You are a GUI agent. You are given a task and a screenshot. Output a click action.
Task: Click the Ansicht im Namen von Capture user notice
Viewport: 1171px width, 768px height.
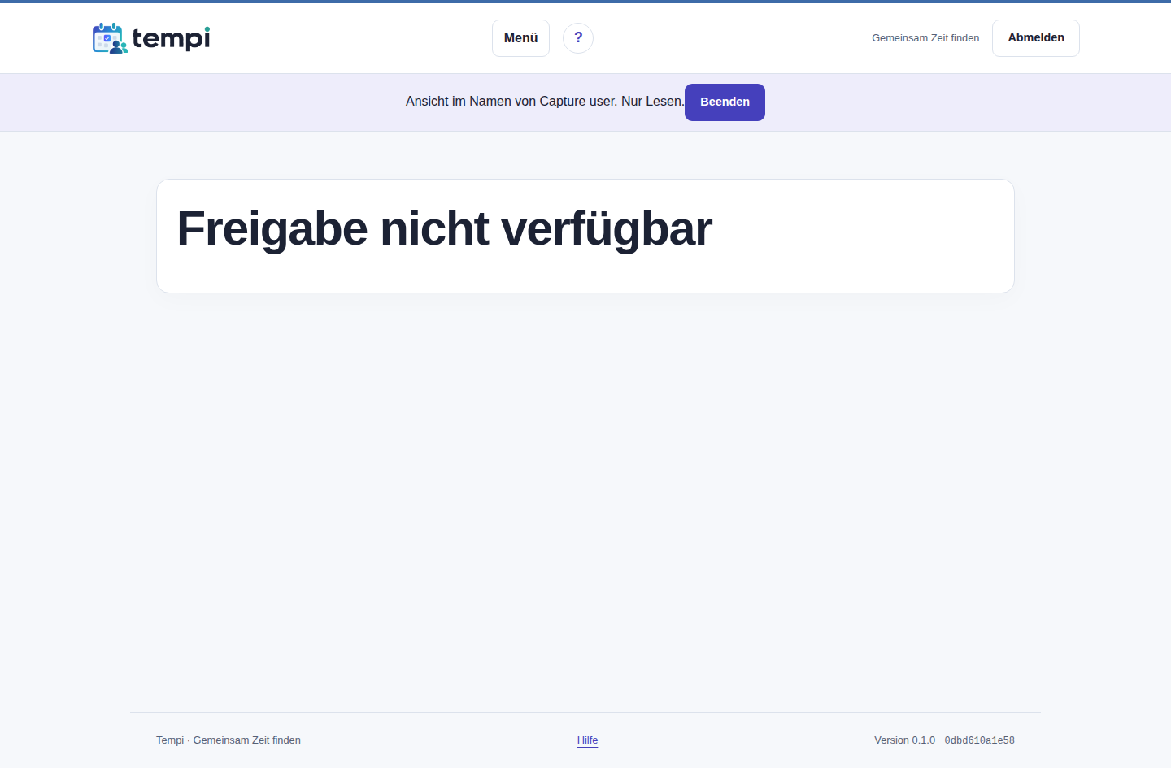(545, 102)
